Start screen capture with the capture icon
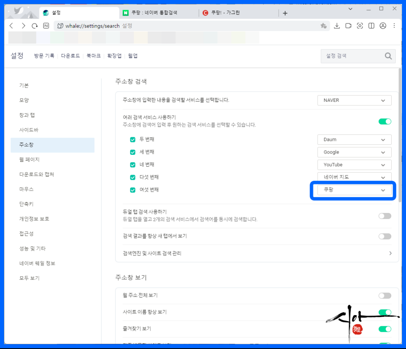The image size is (406, 349). (360, 25)
